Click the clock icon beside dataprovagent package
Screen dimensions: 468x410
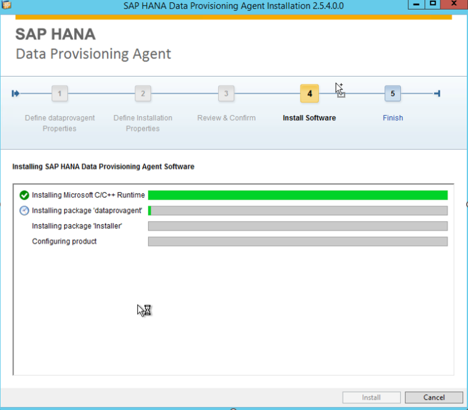tap(24, 210)
